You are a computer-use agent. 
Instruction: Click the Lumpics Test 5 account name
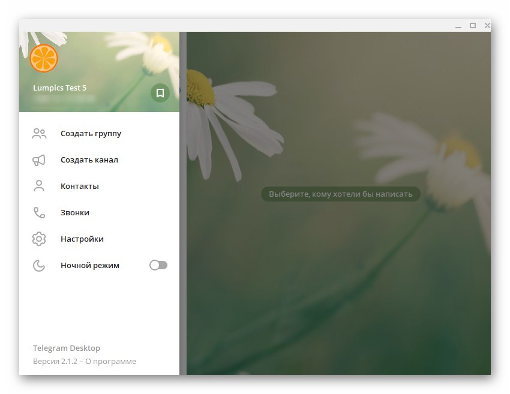point(59,88)
